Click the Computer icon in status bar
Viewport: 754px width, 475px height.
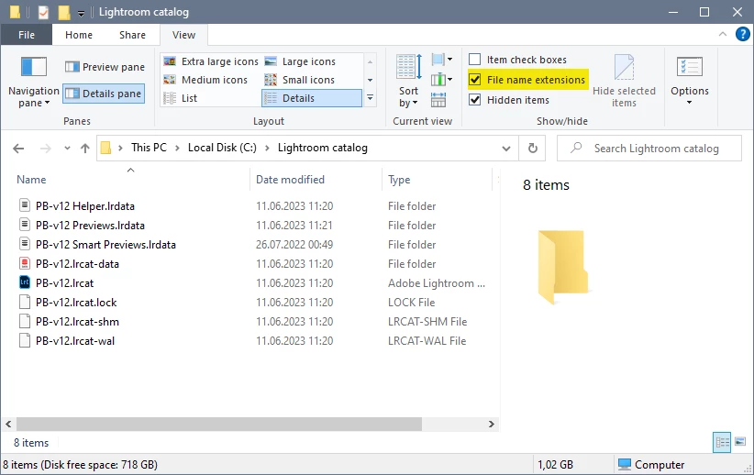[x=624, y=464]
